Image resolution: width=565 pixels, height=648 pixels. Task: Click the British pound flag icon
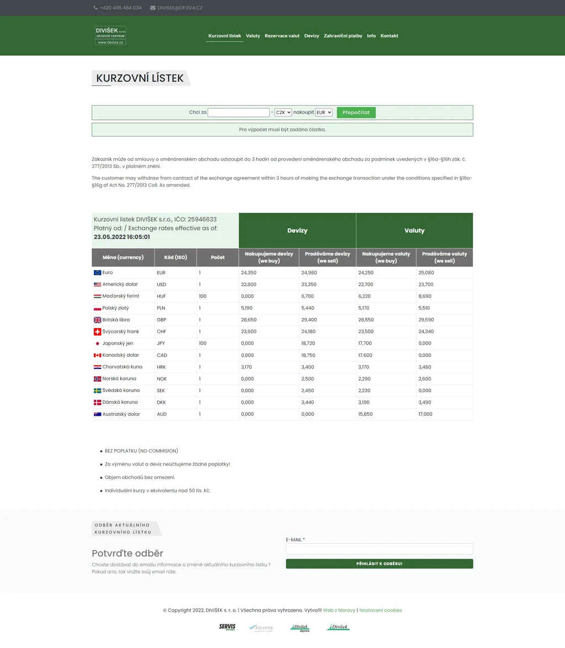97,320
